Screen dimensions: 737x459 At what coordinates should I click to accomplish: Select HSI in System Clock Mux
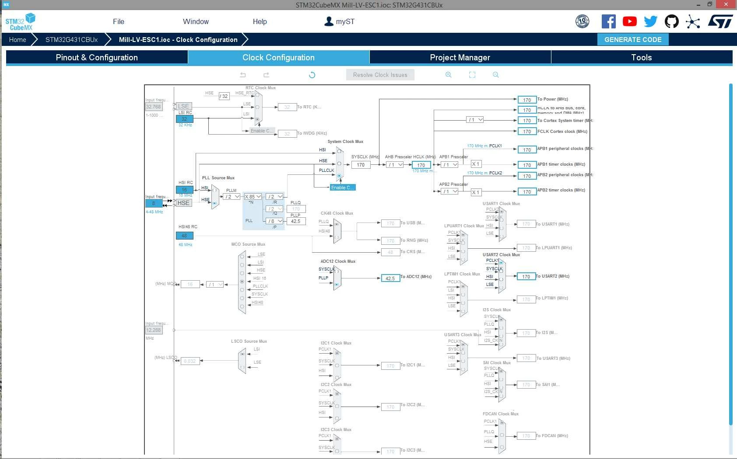coord(339,152)
